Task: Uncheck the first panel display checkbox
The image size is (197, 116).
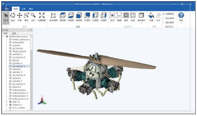Action: (164, 14)
